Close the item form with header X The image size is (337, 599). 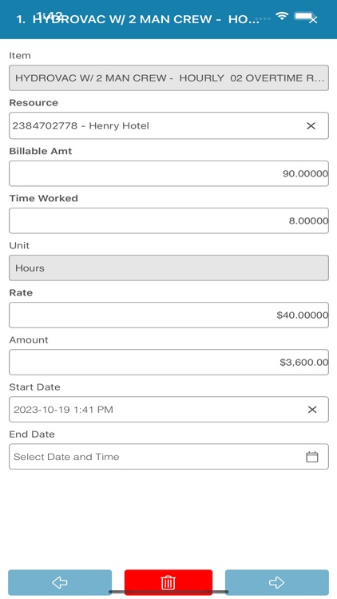(x=313, y=20)
